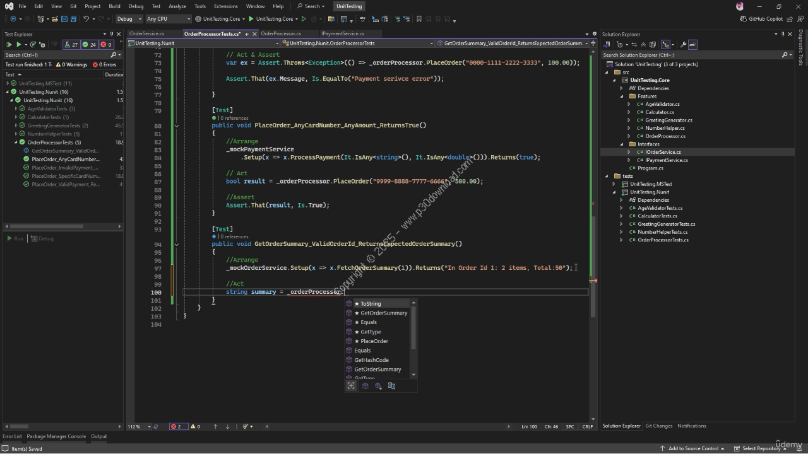Screen dimensions: 808x454
Task: Open Properties wrench in Solution Explorer
Action: point(683,45)
